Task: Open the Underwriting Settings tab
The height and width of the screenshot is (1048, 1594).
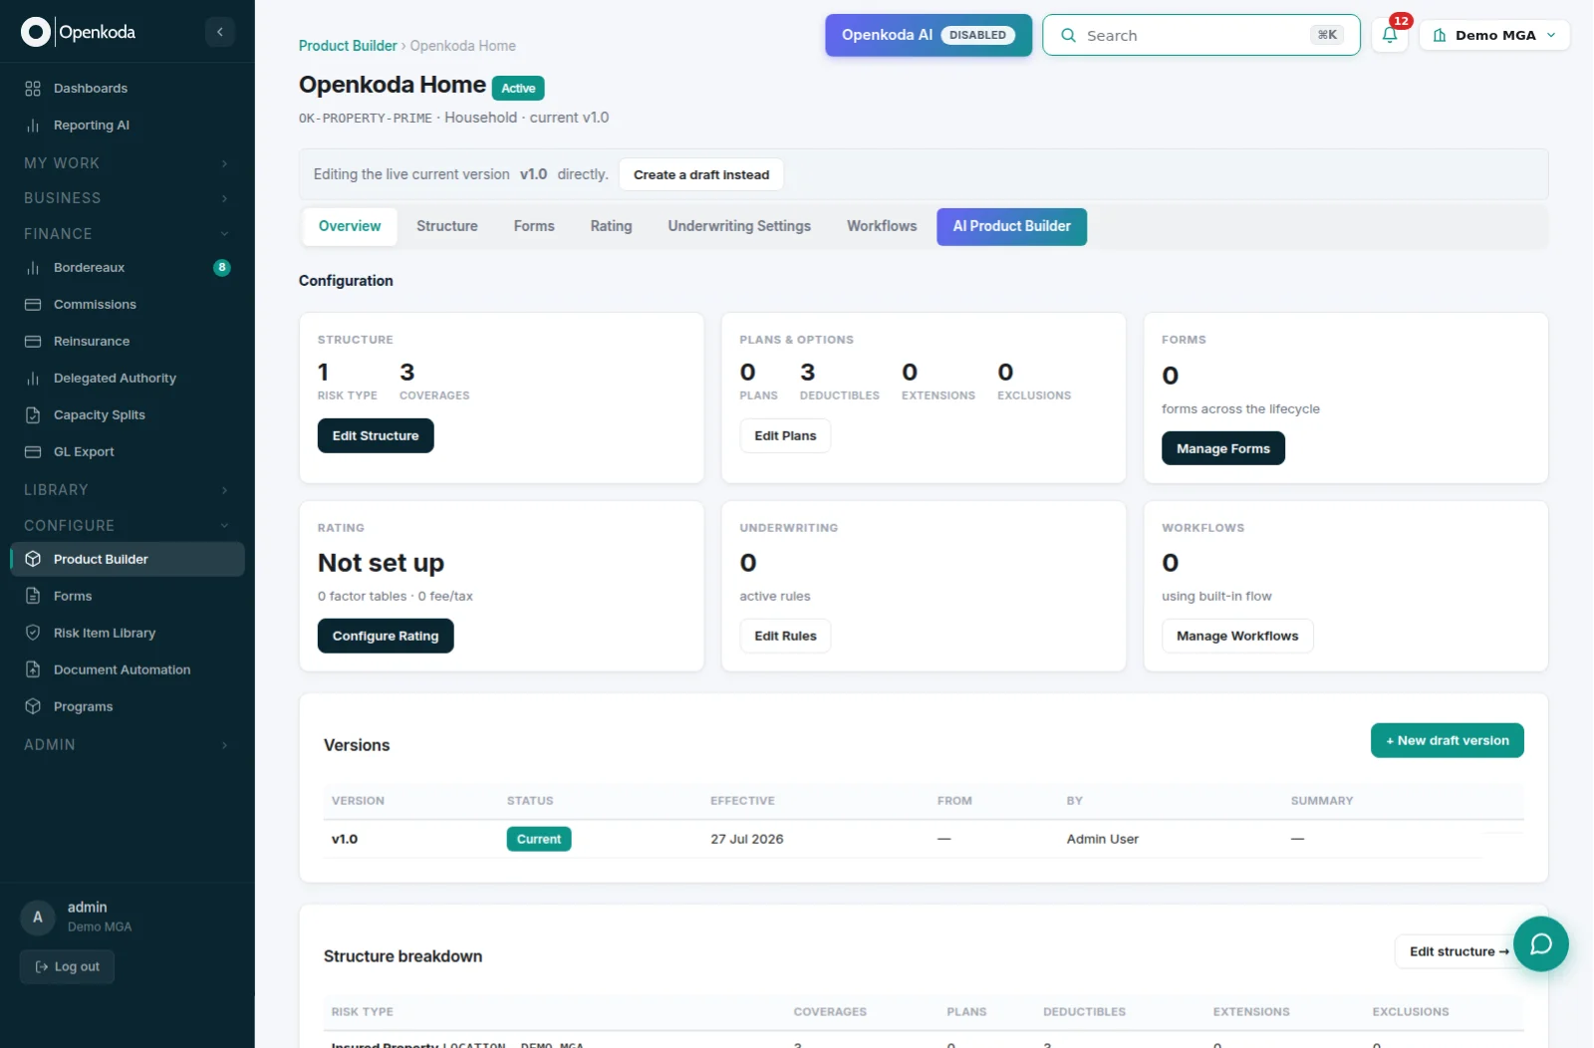Action: tap(739, 227)
